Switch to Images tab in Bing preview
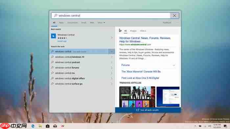 133,31
